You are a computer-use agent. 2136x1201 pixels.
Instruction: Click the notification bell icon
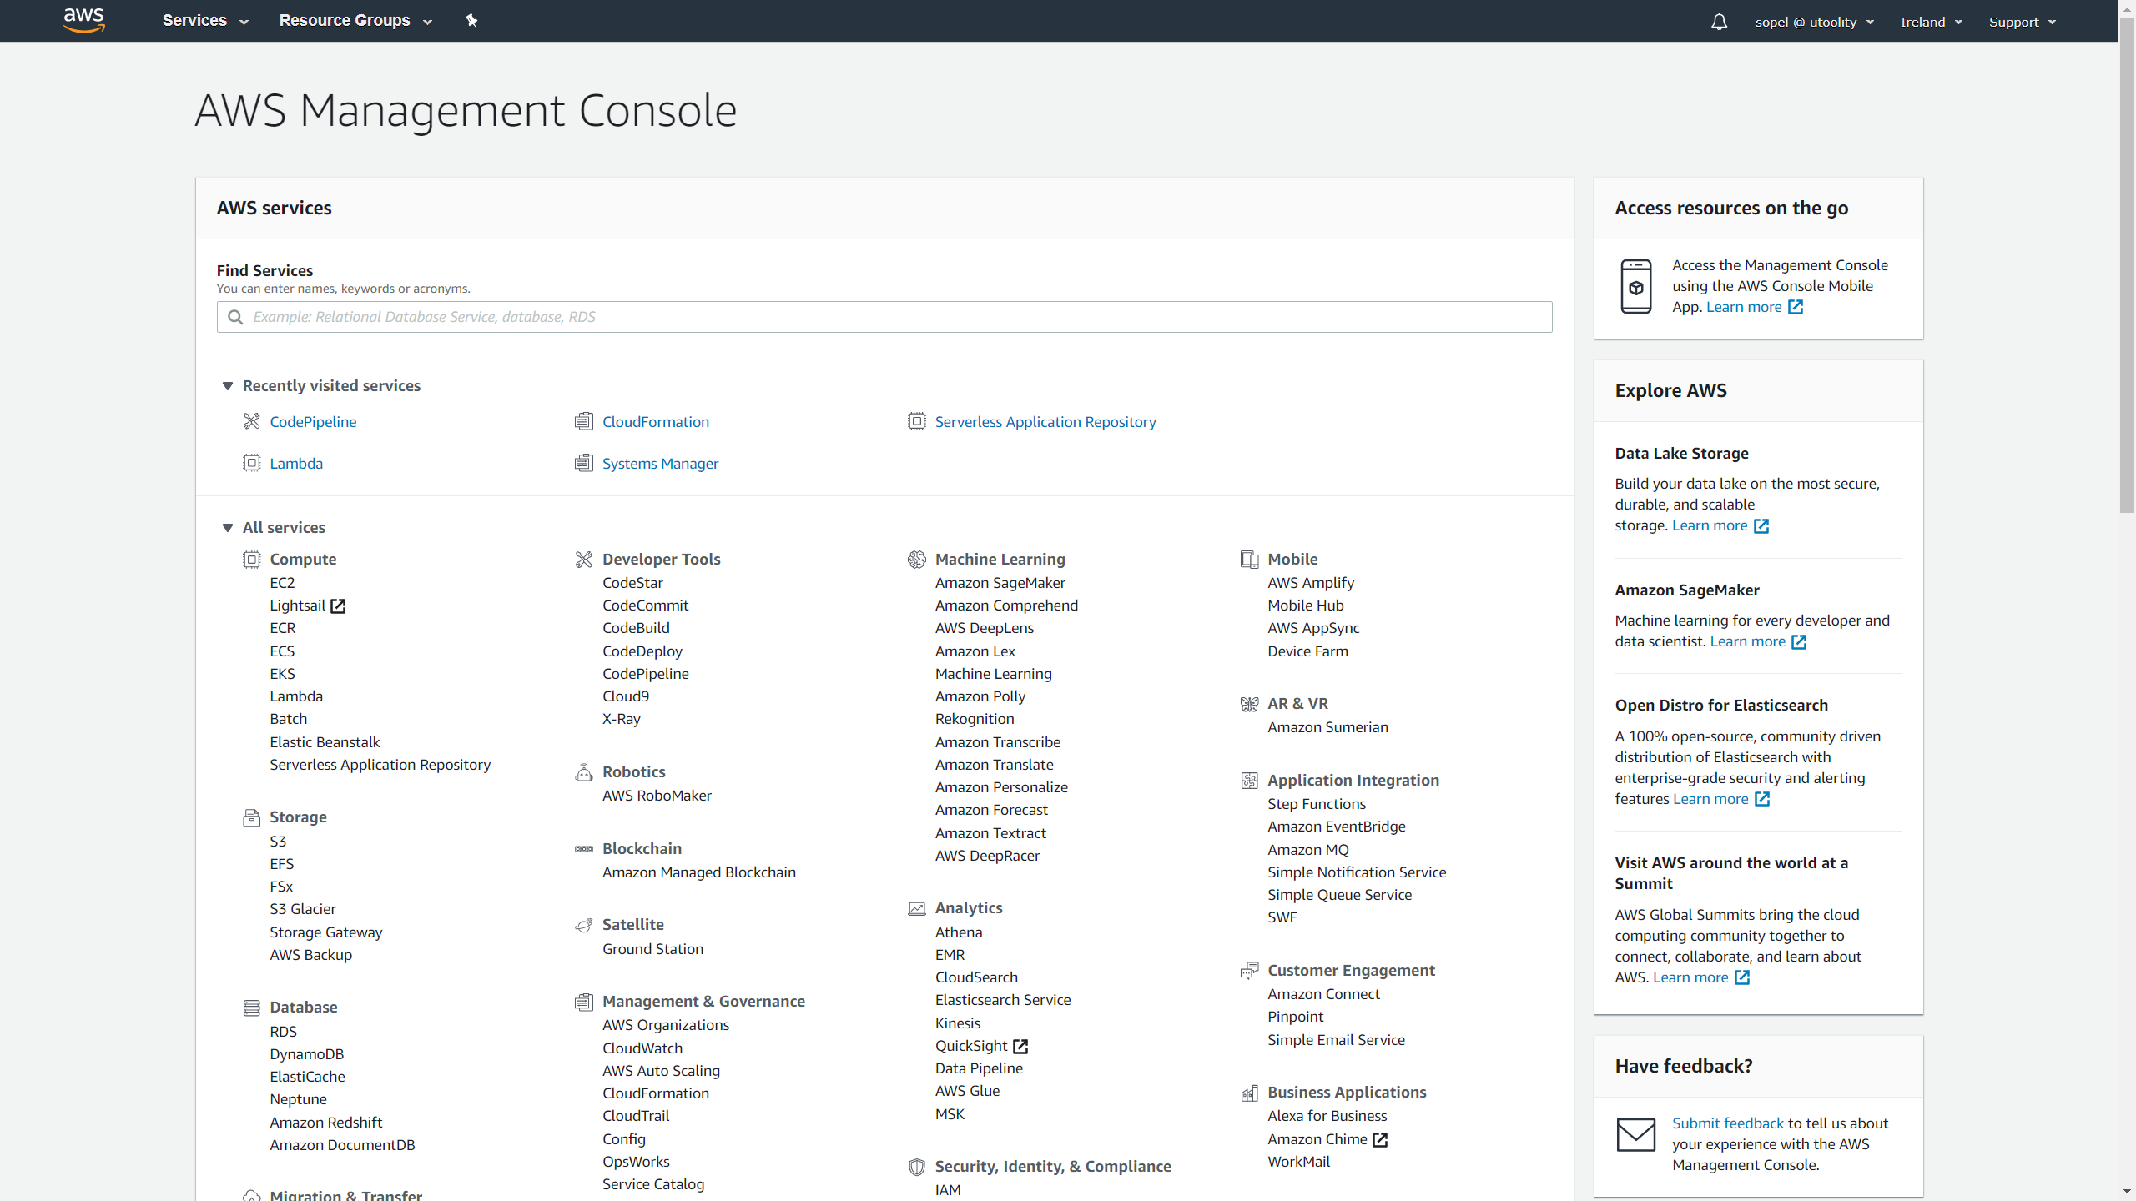tap(1719, 21)
